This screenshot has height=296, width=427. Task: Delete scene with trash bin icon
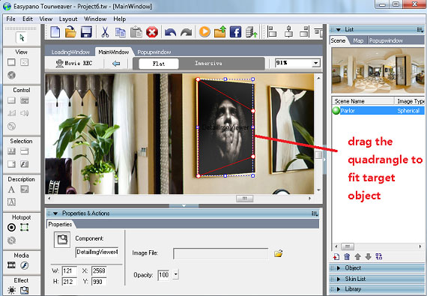click(x=347, y=256)
